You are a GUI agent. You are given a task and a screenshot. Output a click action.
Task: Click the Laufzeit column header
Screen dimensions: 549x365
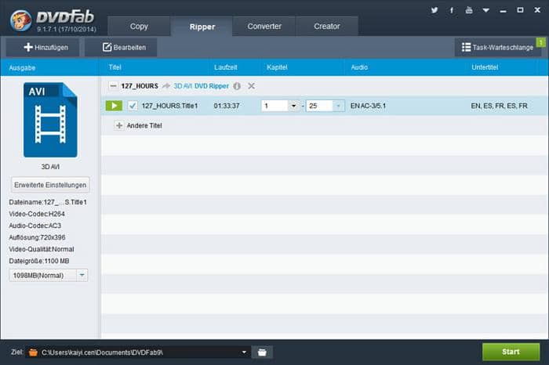pyautogui.click(x=226, y=67)
